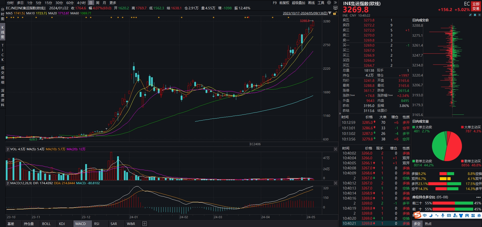Open the chart settings gear icon
The width and height of the screenshot is (482, 227).
click(329, 3)
